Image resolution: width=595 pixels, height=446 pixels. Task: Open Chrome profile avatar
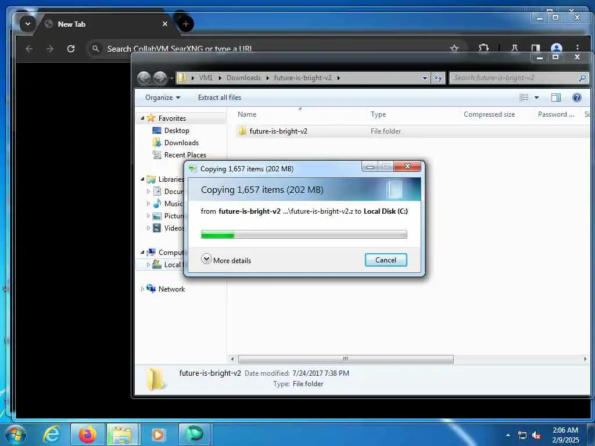pos(556,48)
